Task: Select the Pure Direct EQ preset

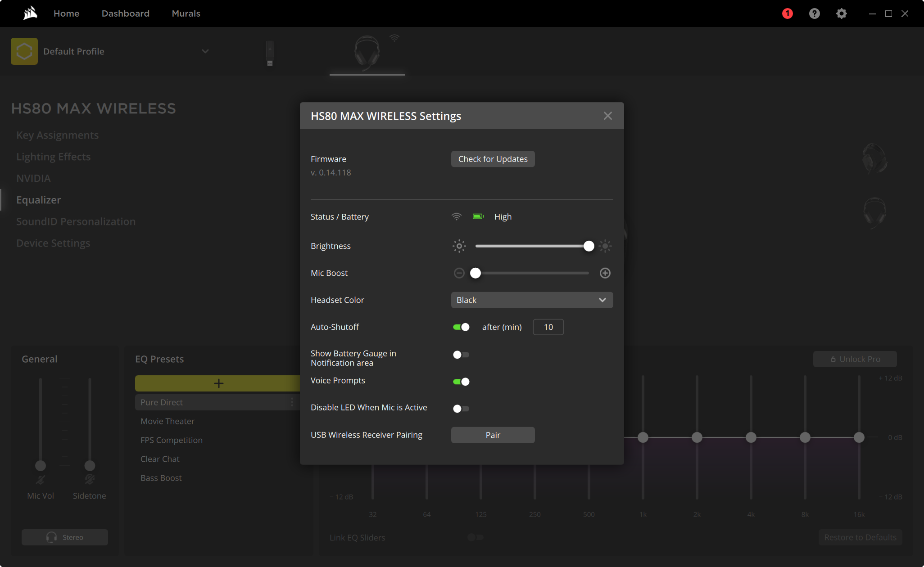Action: pos(217,402)
